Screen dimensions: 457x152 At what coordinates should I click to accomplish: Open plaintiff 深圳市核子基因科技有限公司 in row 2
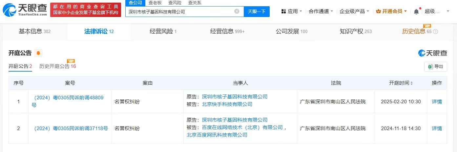coord(235,120)
